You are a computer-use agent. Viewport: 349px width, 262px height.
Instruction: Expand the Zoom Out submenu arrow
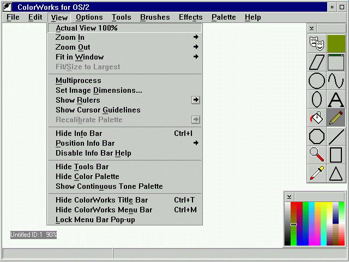(196, 47)
